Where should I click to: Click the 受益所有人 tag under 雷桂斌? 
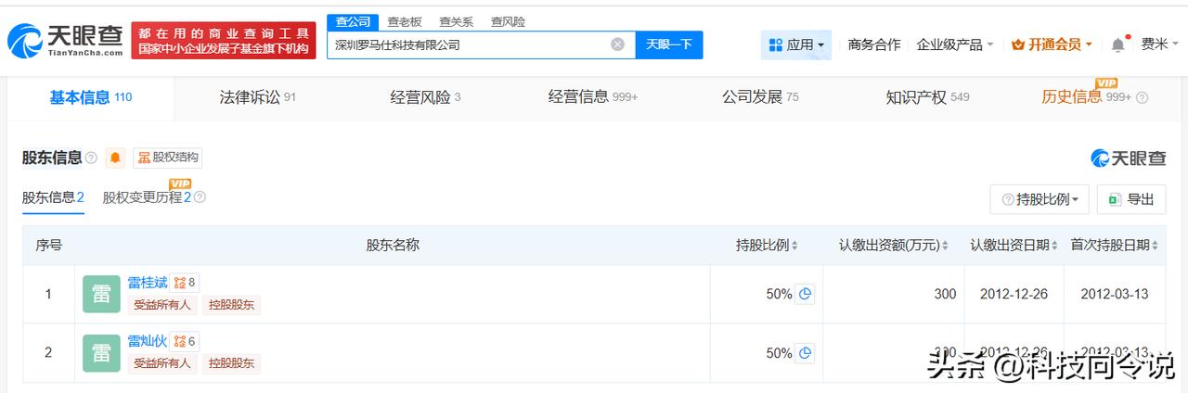(x=162, y=305)
